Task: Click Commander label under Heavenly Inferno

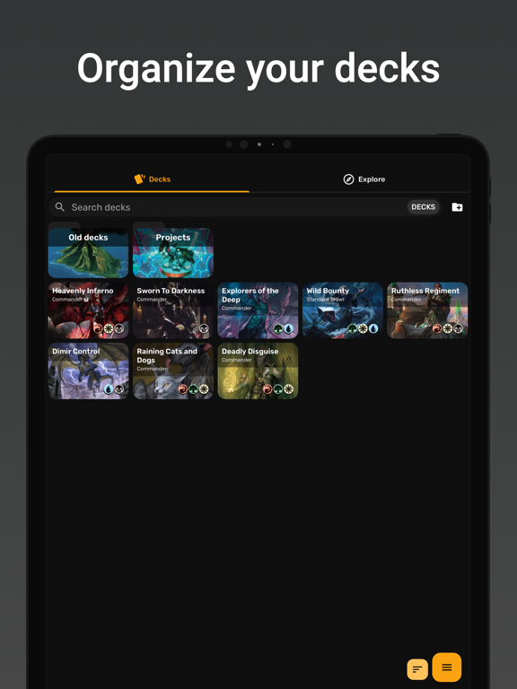Action: coord(66,300)
